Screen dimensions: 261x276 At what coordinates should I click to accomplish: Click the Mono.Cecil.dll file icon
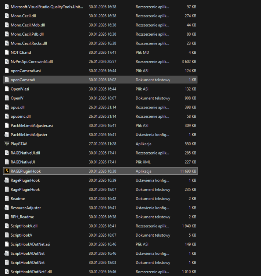pyautogui.click(x=7, y=16)
